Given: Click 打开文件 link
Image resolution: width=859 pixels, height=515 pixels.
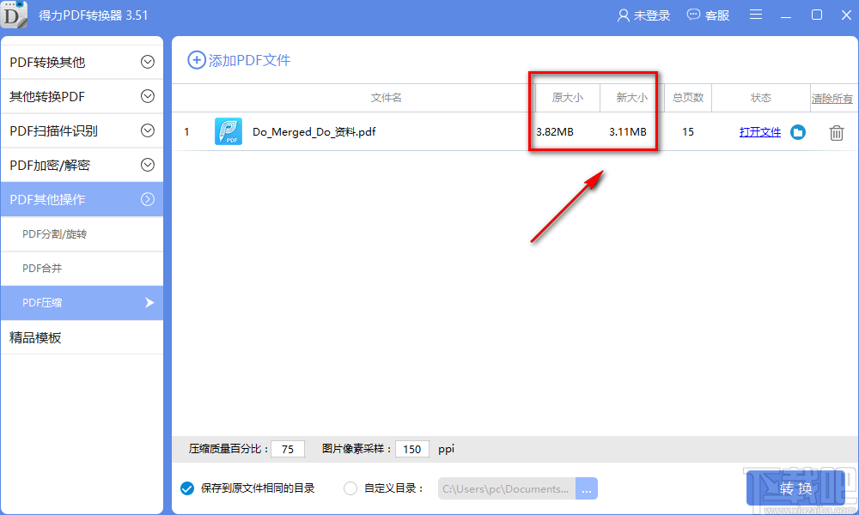Looking at the screenshot, I should pyautogui.click(x=760, y=132).
